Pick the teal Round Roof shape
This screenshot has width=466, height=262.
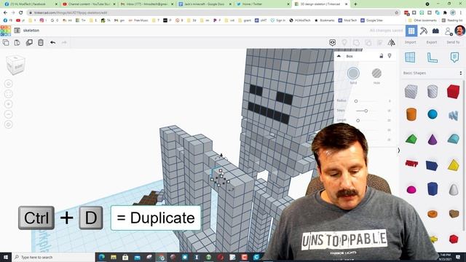pyautogui.click(x=454, y=139)
